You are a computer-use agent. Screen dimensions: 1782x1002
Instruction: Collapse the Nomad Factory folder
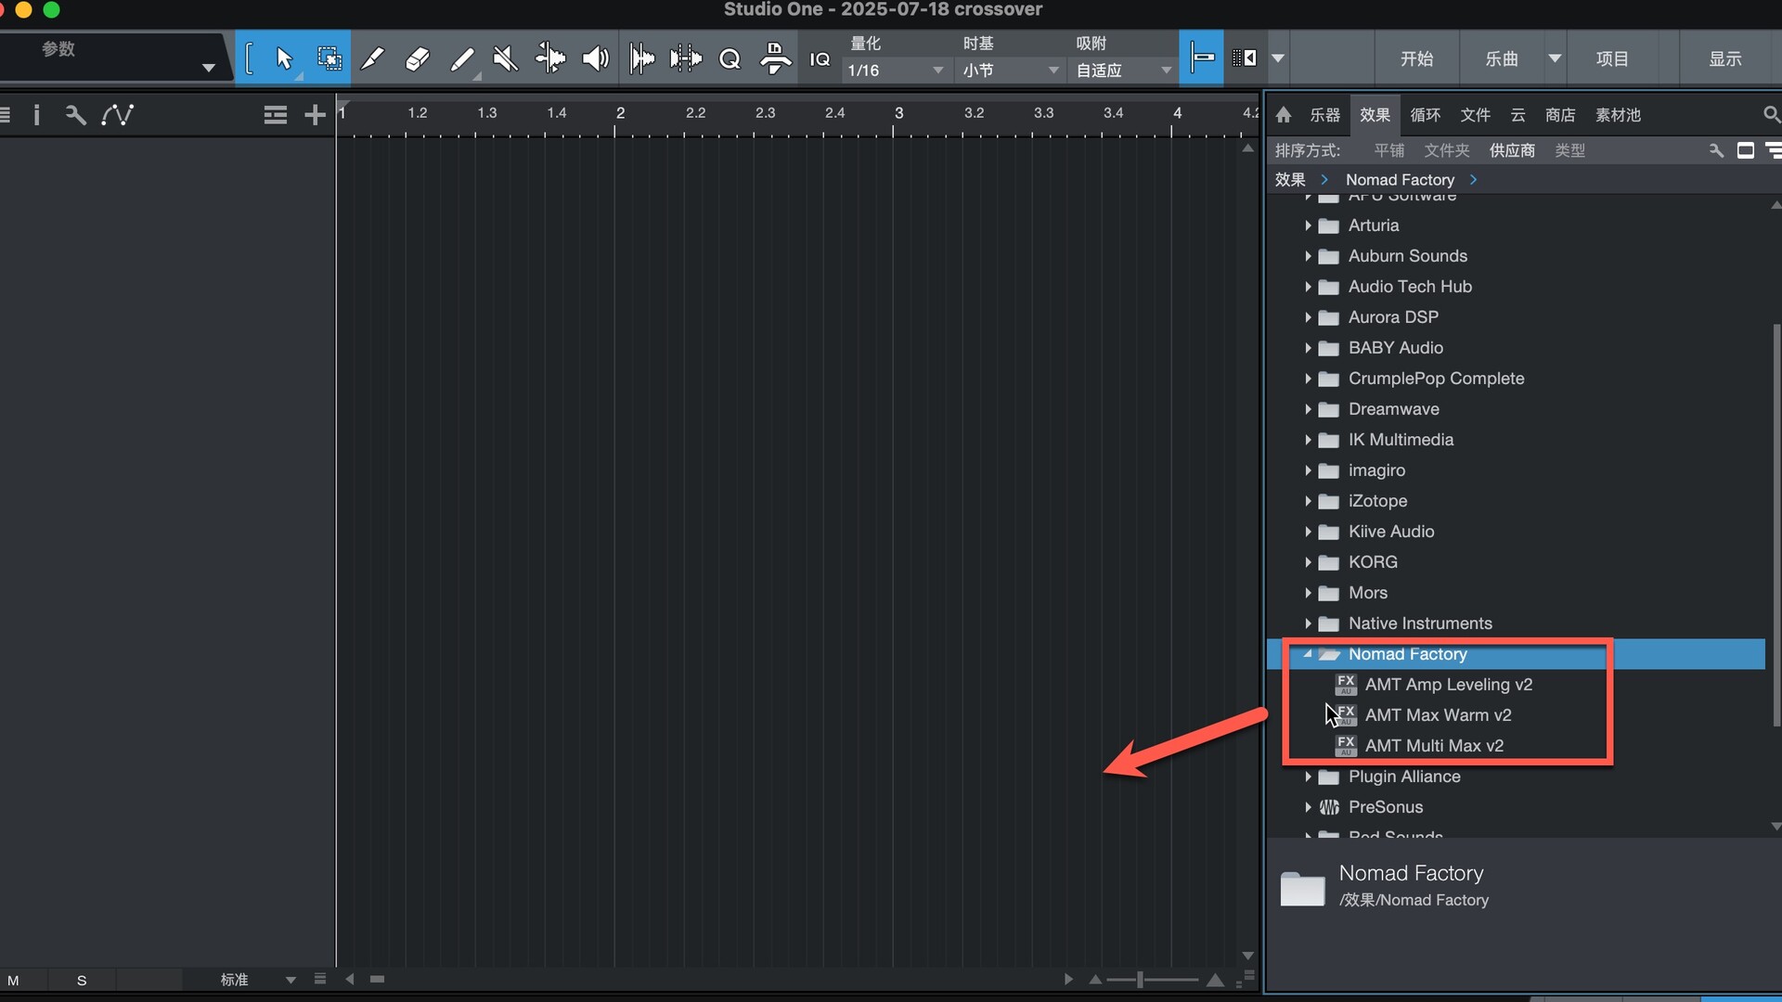pos(1308,654)
